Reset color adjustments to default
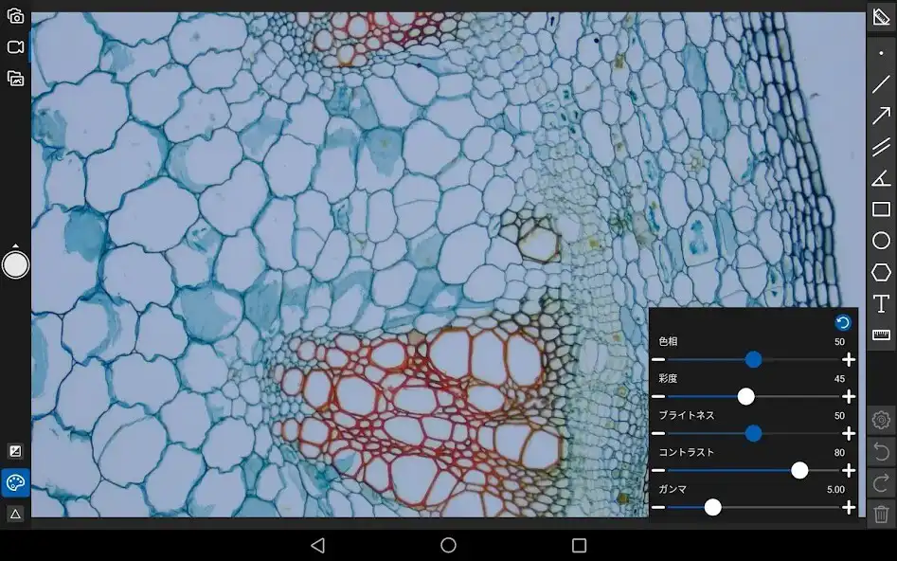The height and width of the screenshot is (561, 897). 842,323
